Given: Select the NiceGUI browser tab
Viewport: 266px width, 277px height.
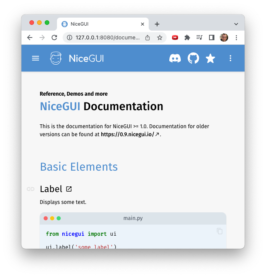Looking at the screenshot, I should click(x=103, y=24).
